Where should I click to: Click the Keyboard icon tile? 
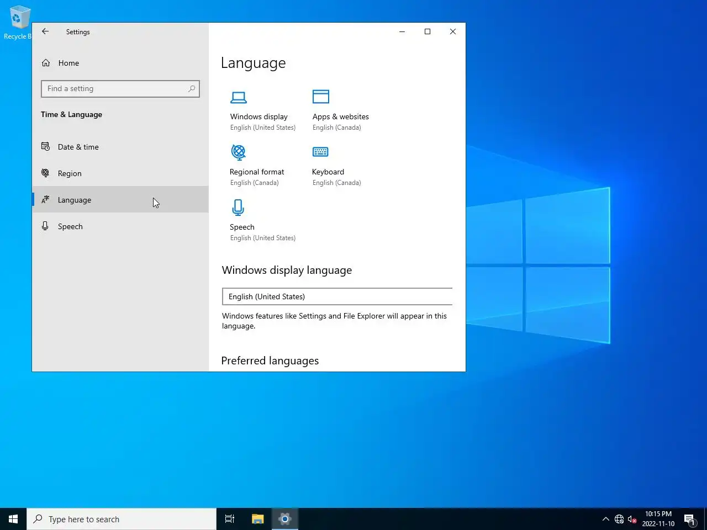click(320, 152)
